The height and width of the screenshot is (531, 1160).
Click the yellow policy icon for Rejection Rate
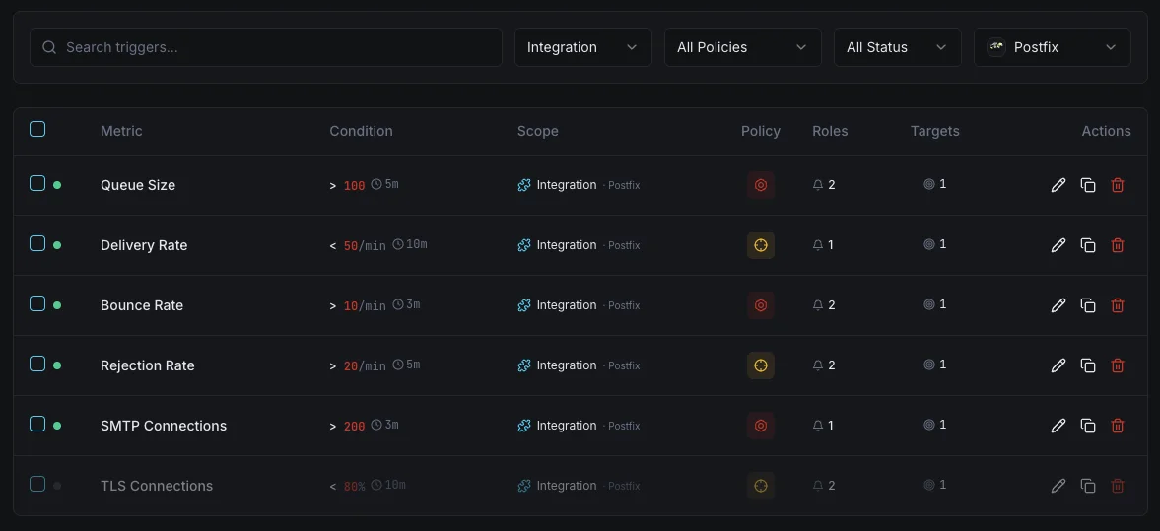761,365
